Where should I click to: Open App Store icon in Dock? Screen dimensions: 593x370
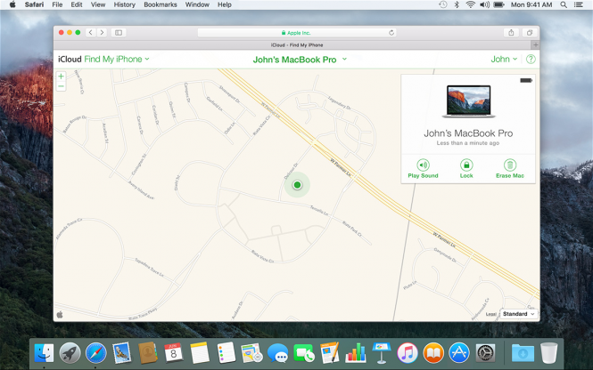point(459,353)
